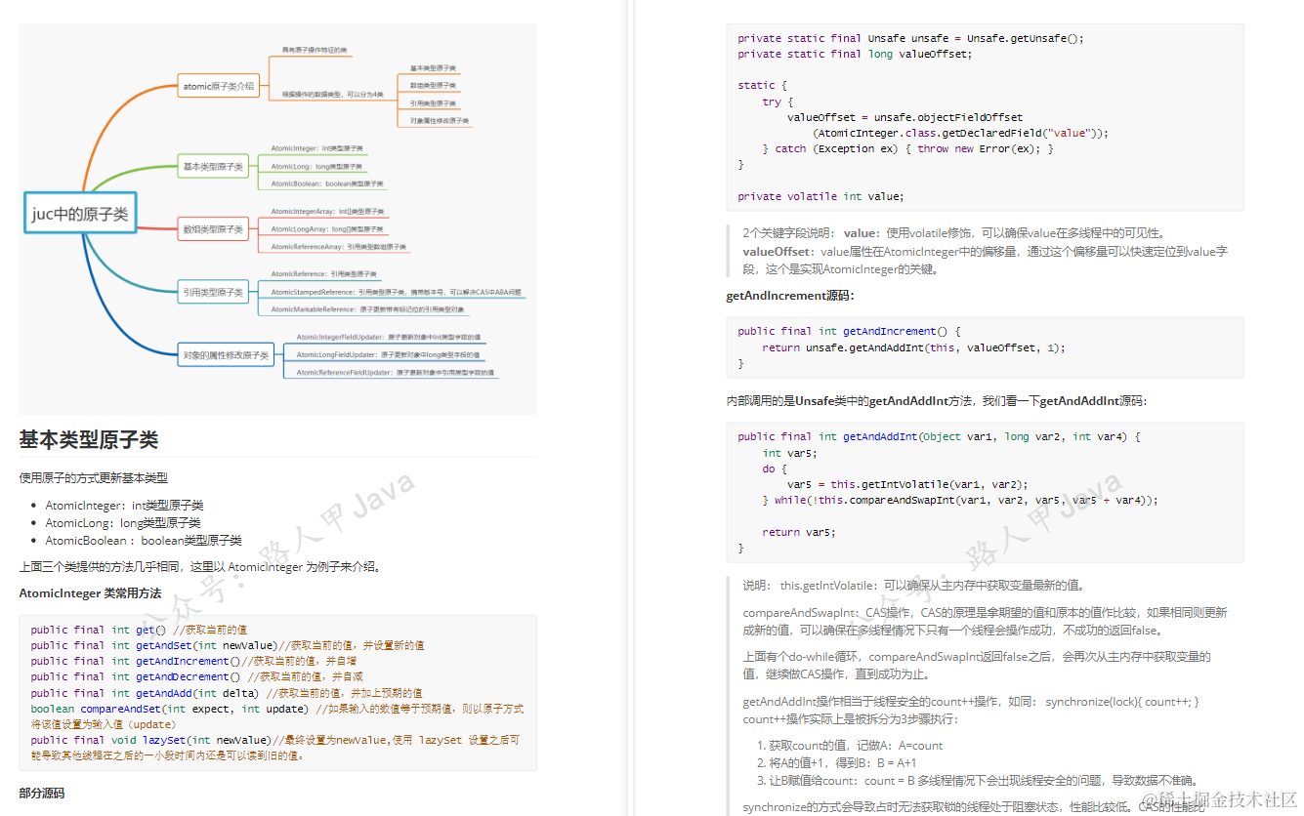Select the 对象的属性修改原子类 mind map node

point(226,355)
